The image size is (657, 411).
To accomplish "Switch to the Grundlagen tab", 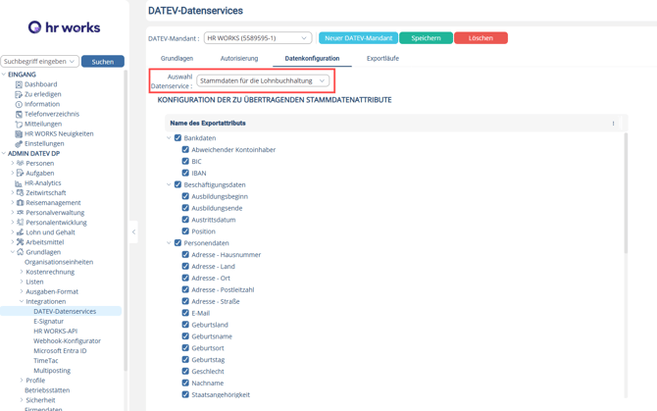I will point(177,59).
